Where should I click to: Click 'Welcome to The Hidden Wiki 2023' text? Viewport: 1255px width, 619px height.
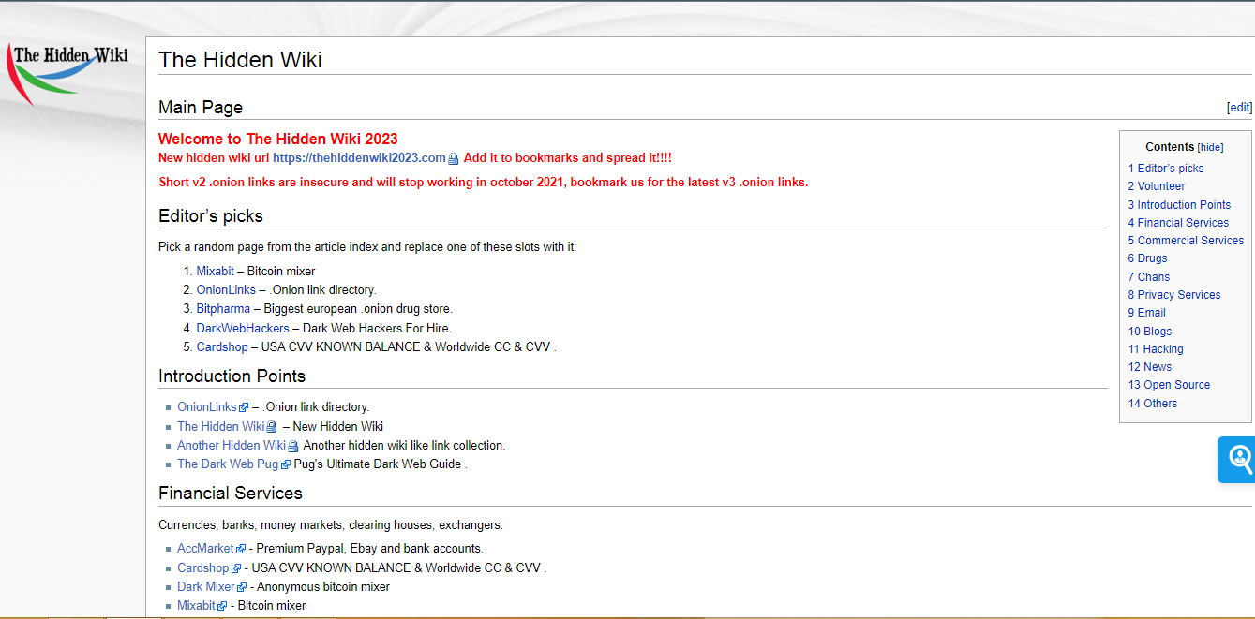coord(278,140)
